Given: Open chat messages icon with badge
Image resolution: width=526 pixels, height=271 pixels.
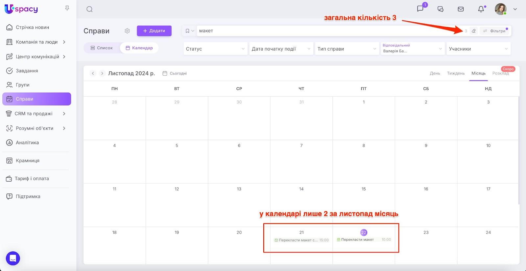Looking at the screenshot, I should tap(420, 9).
